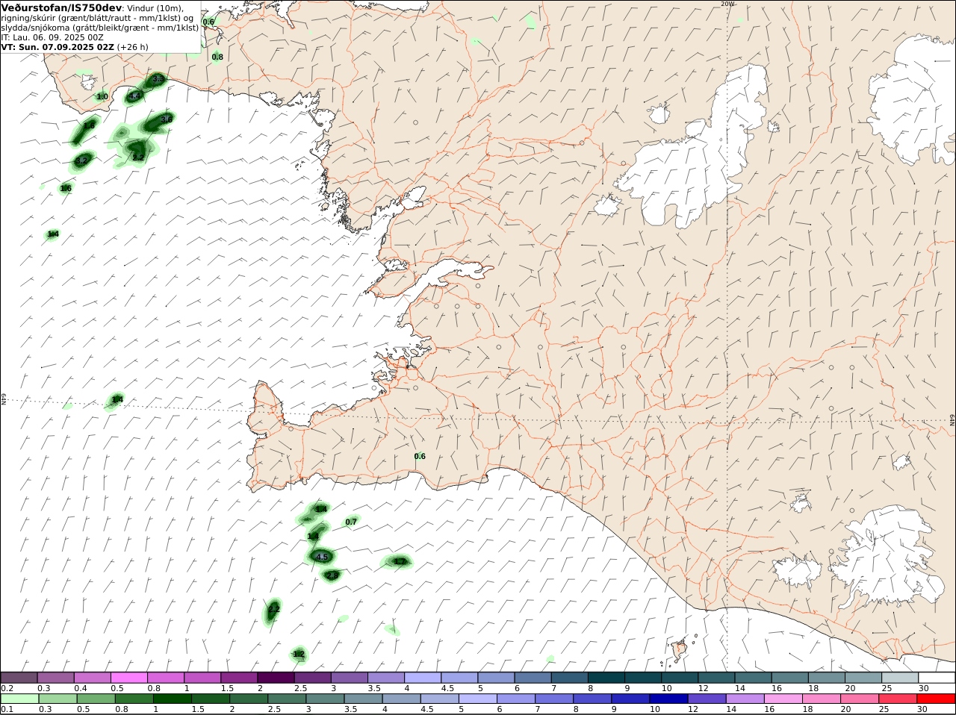
Task: Select the light lavender 4 upper legend swatch
Action: pos(423,678)
